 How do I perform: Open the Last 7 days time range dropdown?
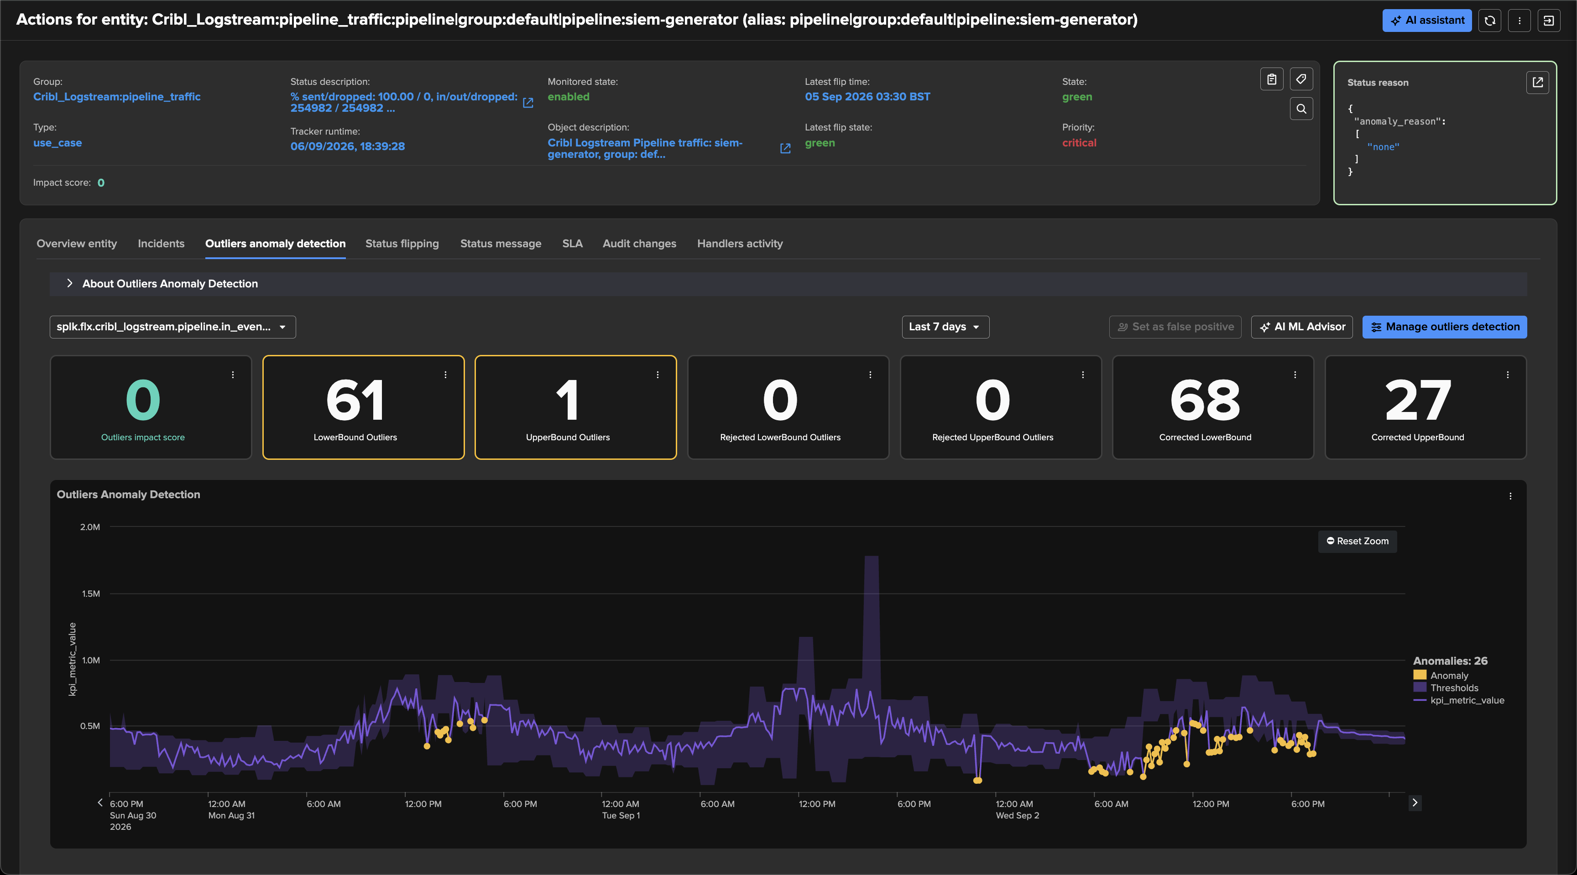tap(945, 327)
